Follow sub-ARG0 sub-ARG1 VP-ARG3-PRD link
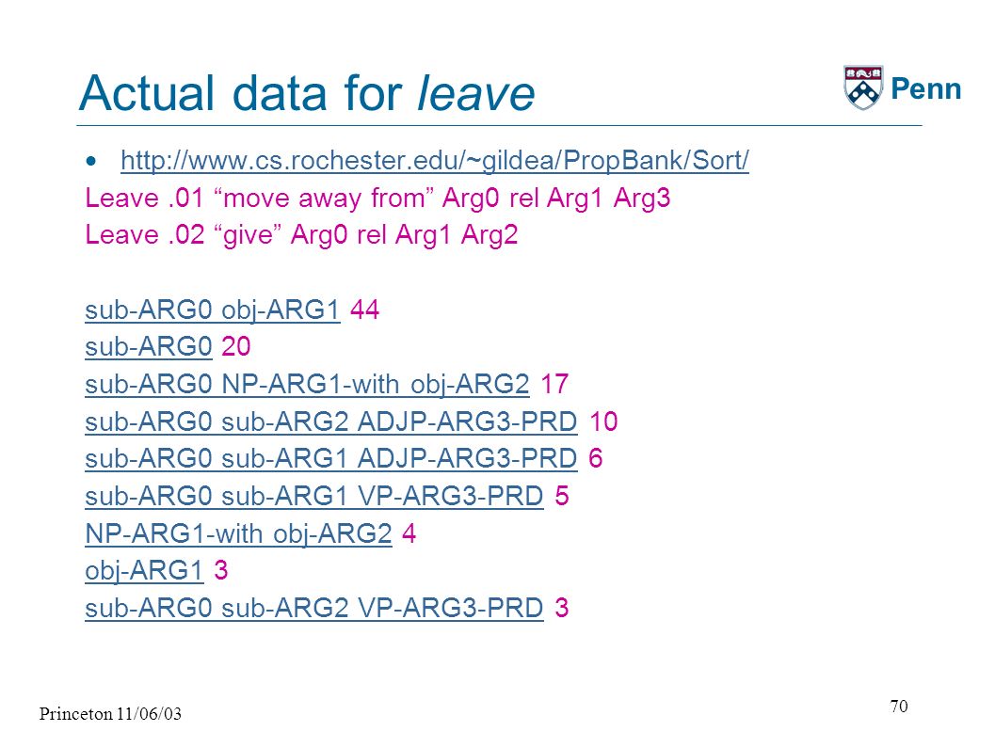 point(314,496)
